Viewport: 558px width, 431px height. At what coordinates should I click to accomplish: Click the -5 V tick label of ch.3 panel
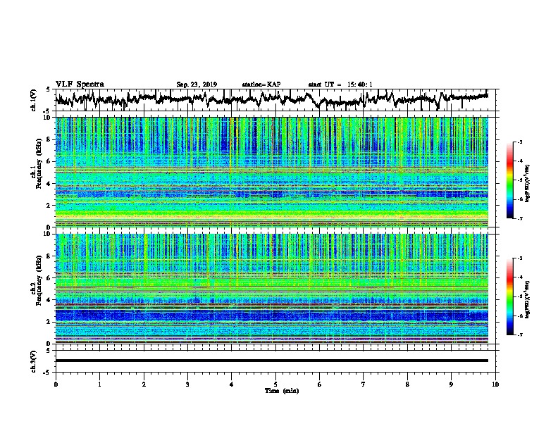point(46,373)
